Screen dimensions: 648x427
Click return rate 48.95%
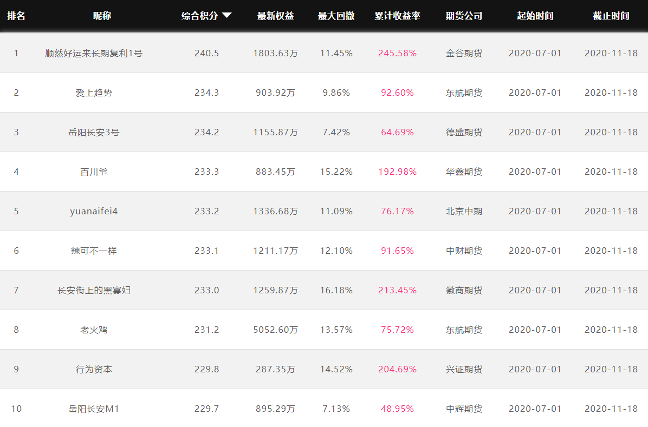[x=397, y=409]
